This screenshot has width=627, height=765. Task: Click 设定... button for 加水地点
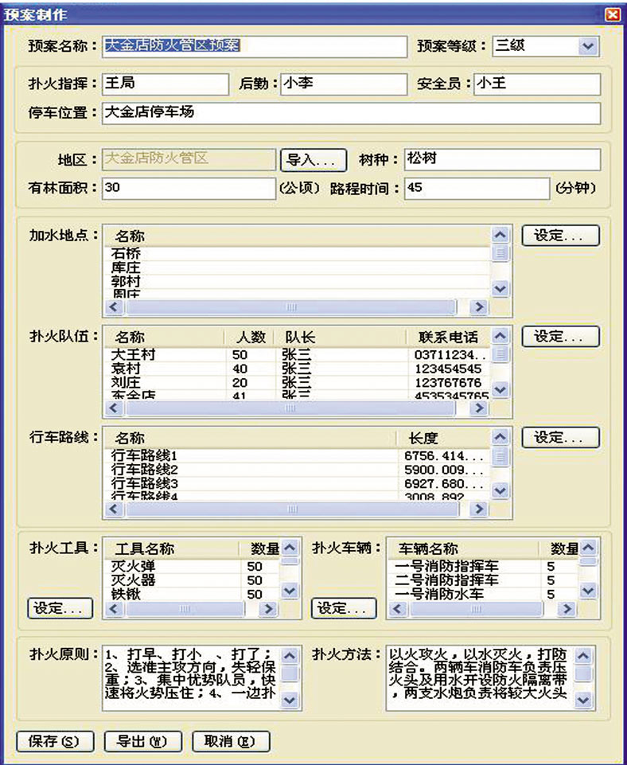click(x=560, y=236)
